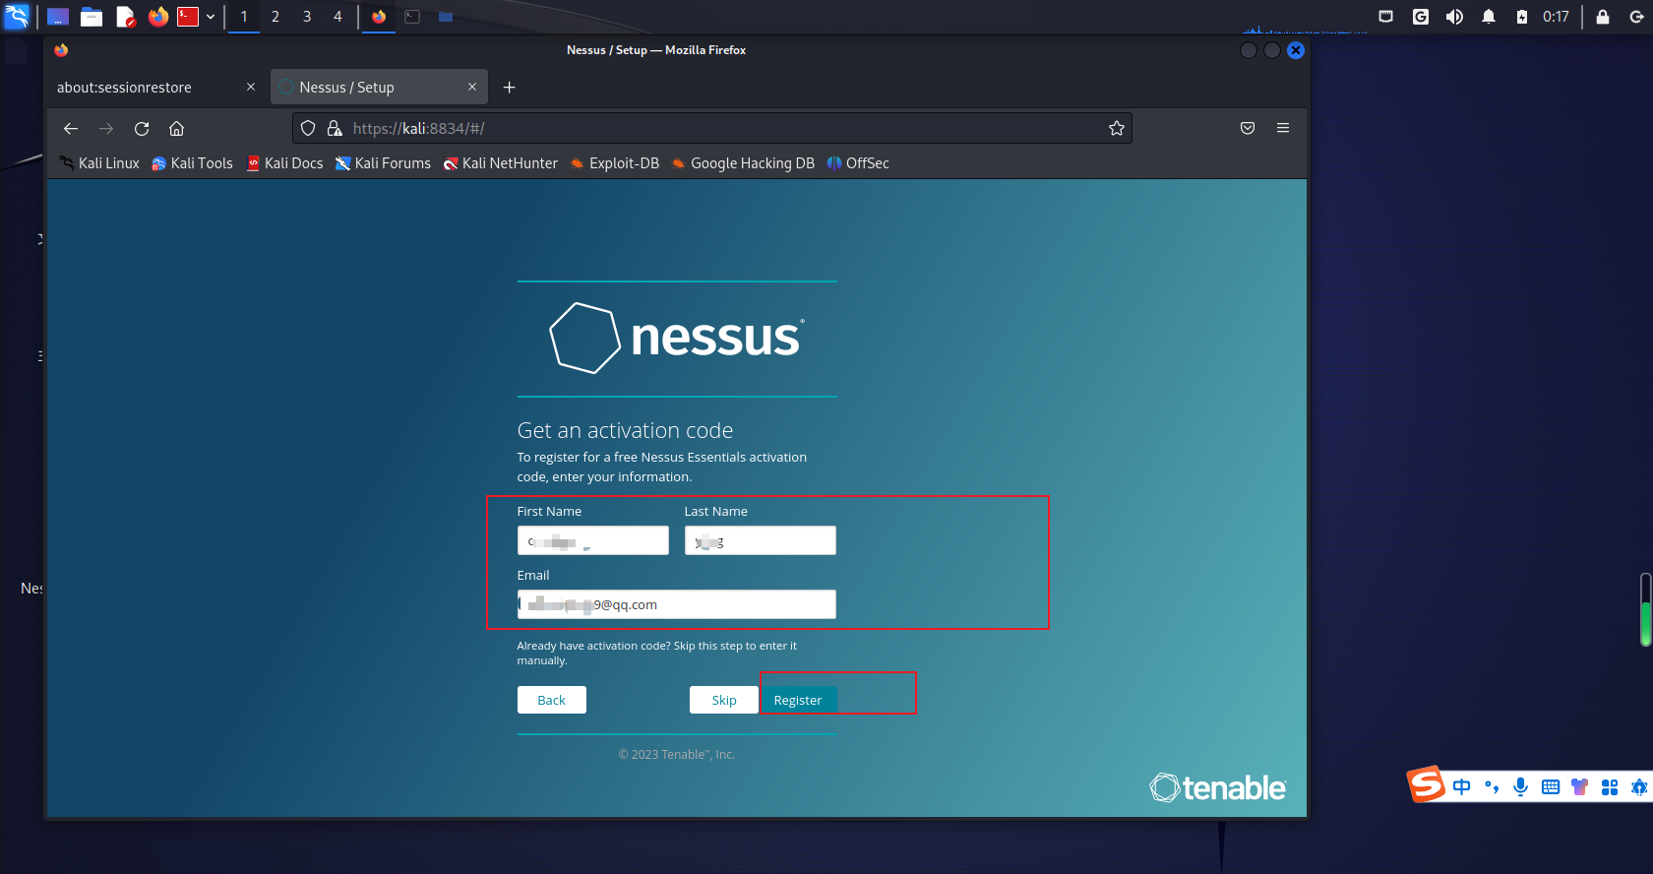Open the toolbox grid icon in IME bar

[1610, 787]
